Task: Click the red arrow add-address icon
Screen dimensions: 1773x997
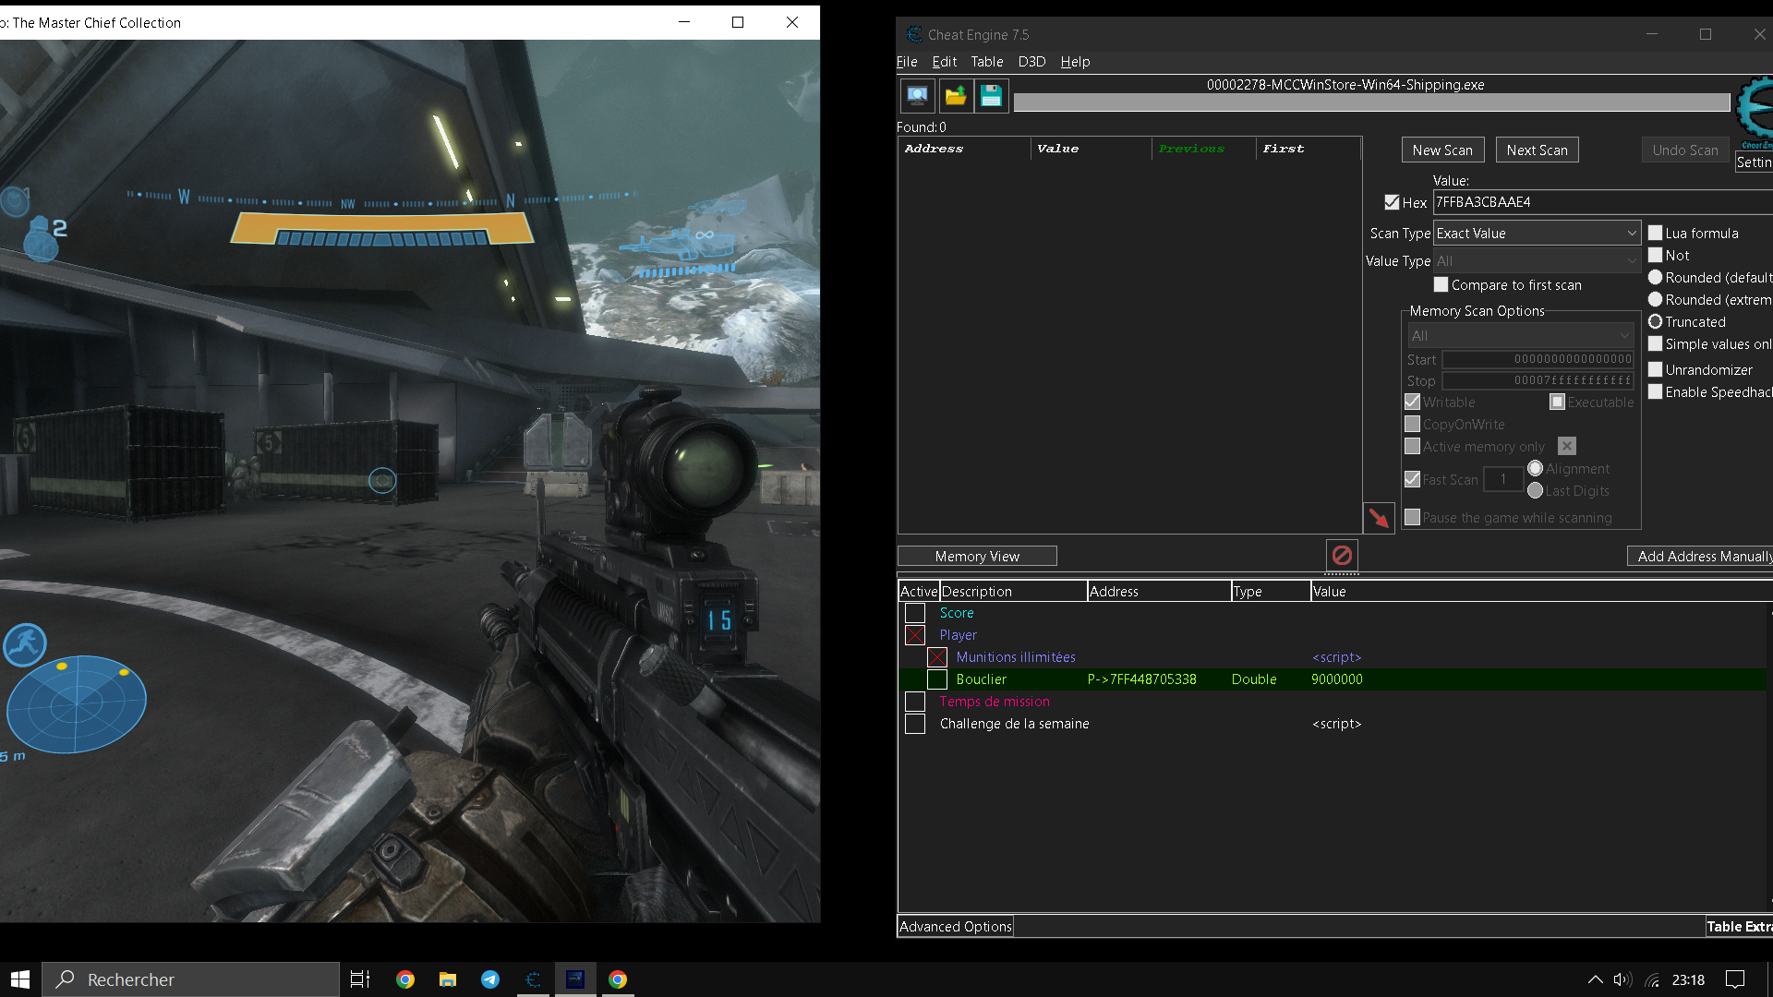Action: (x=1379, y=518)
